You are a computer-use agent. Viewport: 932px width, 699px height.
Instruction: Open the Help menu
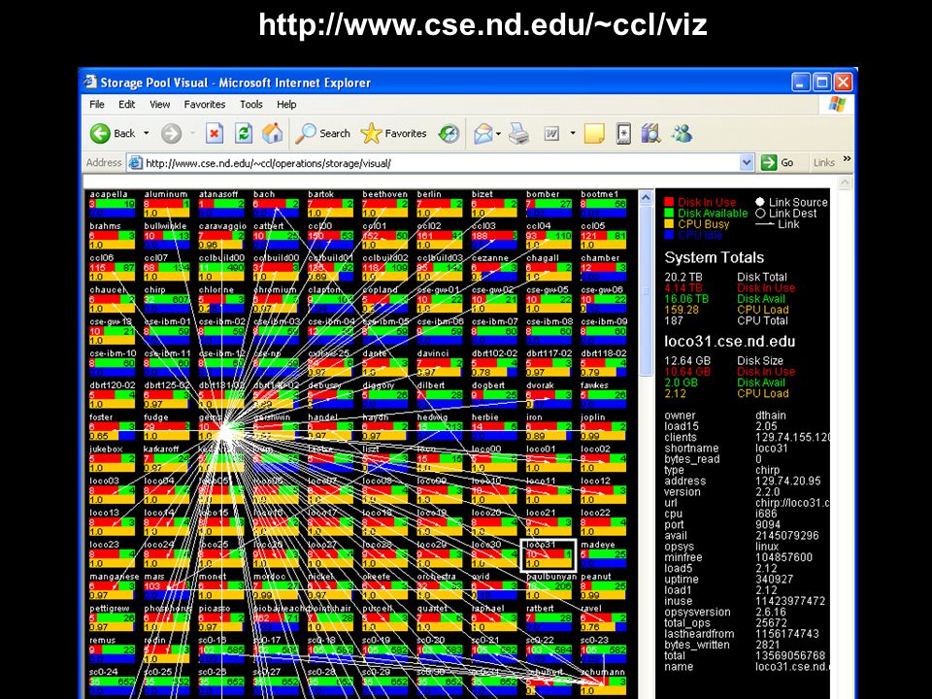click(x=285, y=104)
